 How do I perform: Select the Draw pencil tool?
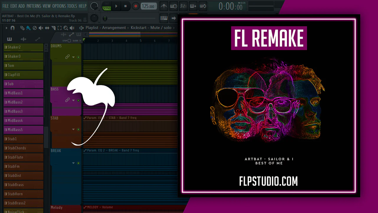point(22,28)
